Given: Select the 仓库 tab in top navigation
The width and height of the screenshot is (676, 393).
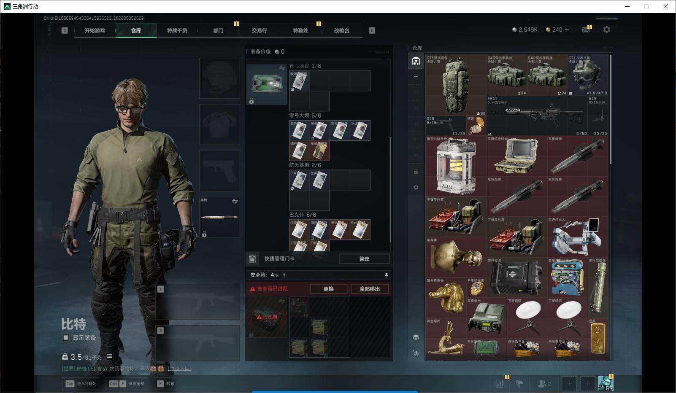Looking at the screenshot, I should point(136,30).
